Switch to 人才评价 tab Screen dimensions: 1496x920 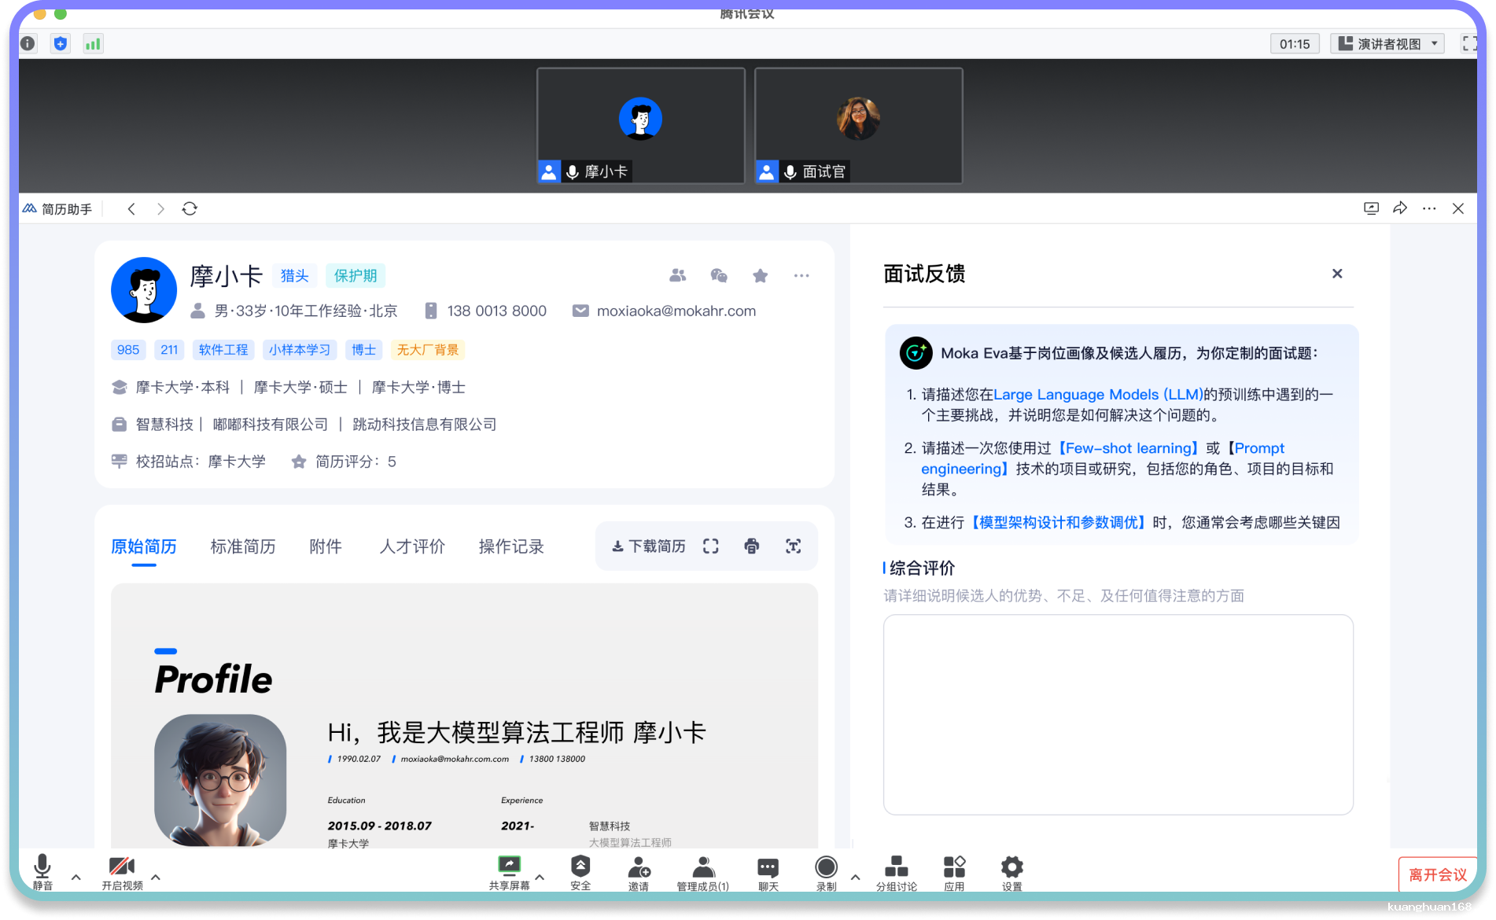(412, 546)
